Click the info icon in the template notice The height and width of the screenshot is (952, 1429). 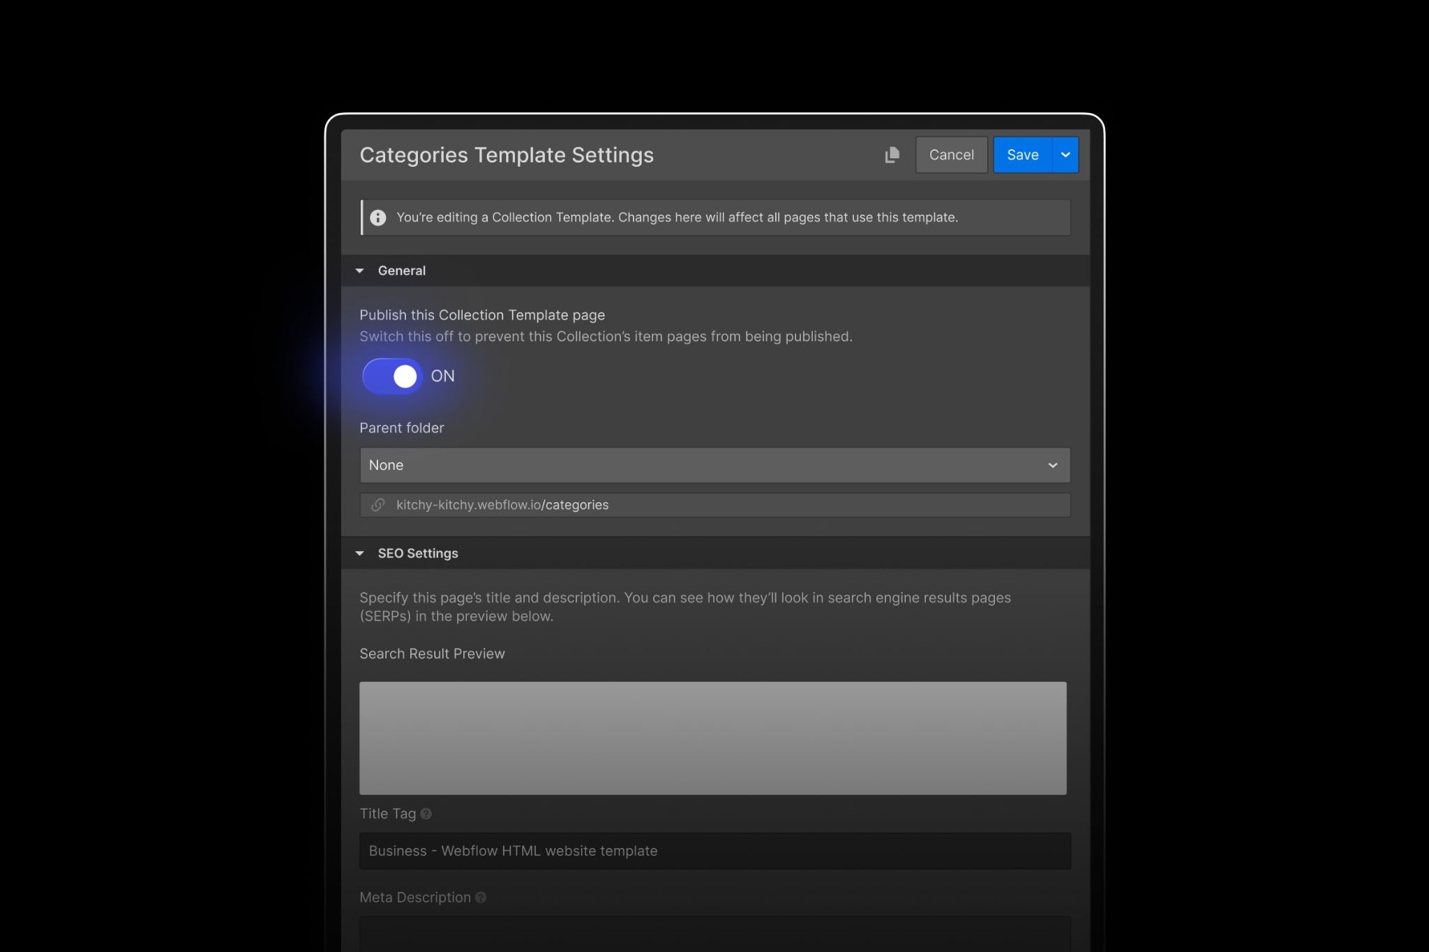point(378,218)
